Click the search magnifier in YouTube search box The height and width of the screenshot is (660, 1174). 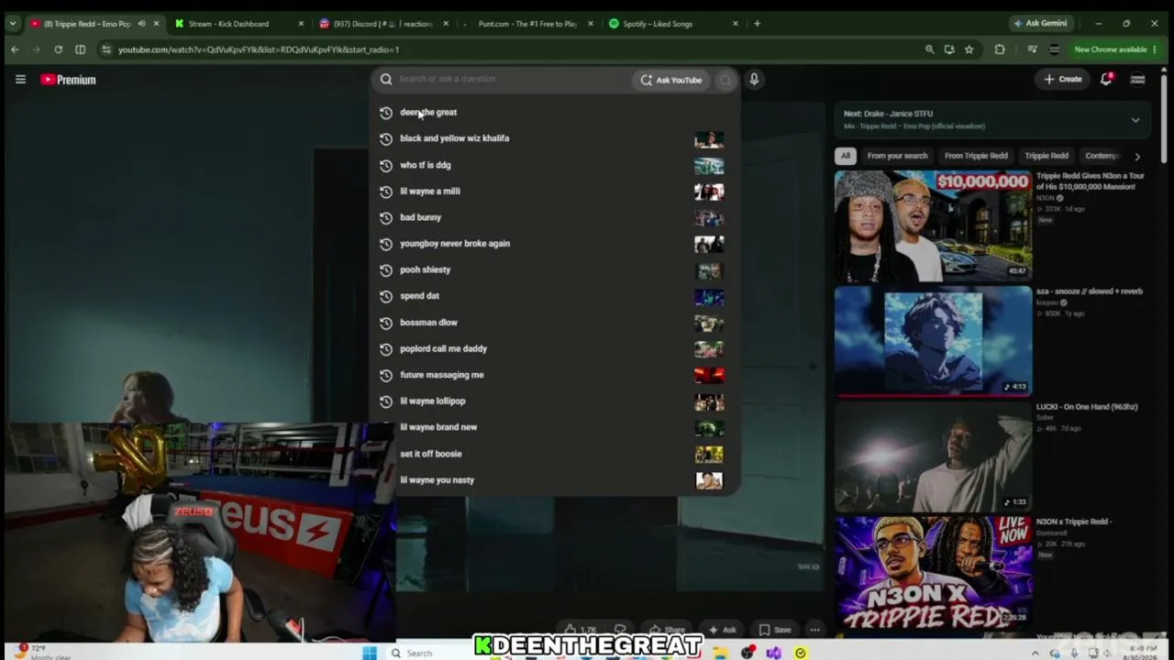coord(386,80)
